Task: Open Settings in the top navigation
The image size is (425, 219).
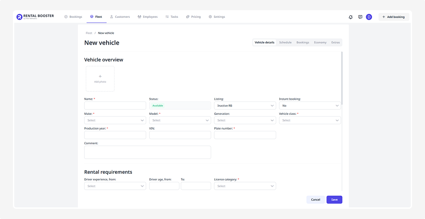Action: point(217,17)
